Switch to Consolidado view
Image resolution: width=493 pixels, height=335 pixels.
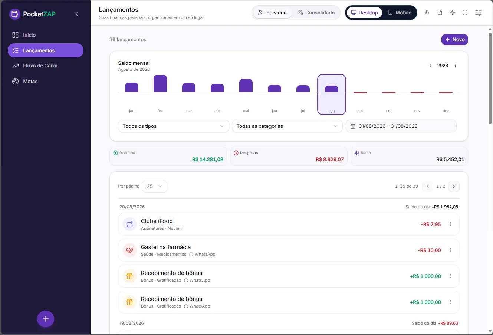316,13
